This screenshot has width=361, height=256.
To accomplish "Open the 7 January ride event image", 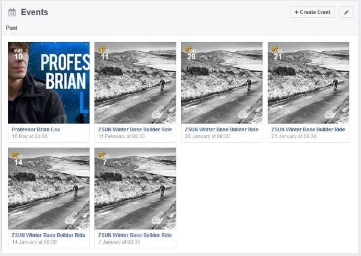I will click(x=135, y=189).
